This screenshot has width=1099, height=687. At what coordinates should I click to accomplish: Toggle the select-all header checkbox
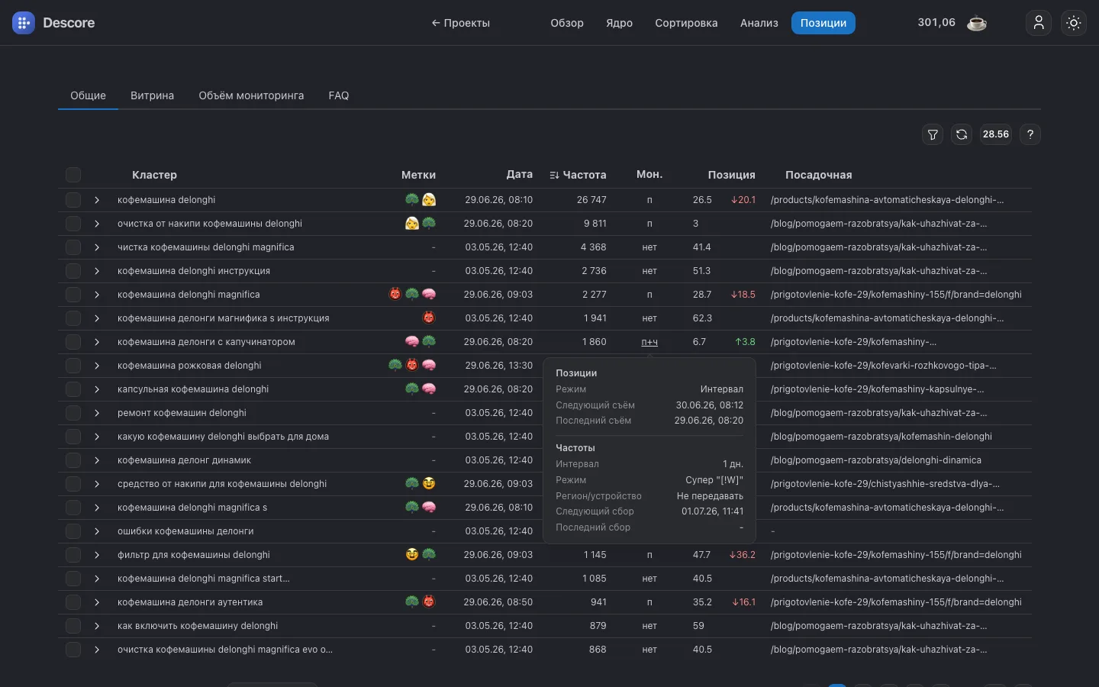[73, 175]
